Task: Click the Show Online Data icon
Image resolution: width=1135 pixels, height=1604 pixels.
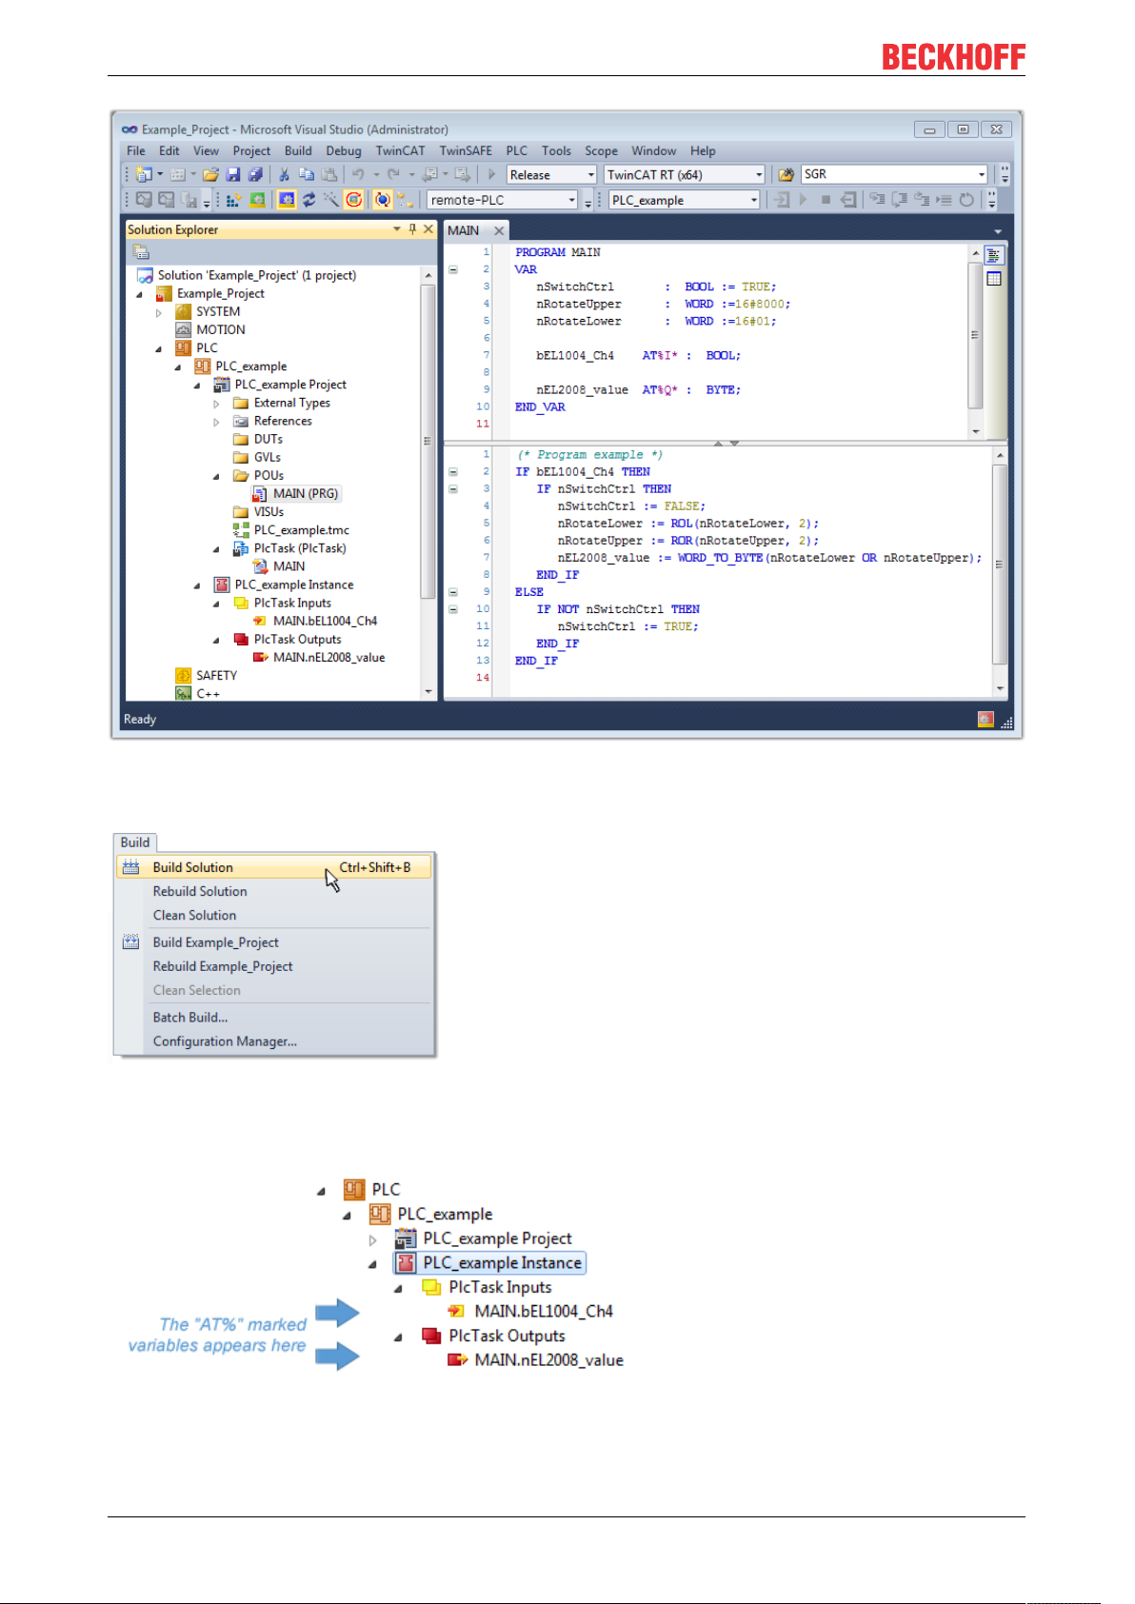Action: pyautogui.click(x=382, y=200)
